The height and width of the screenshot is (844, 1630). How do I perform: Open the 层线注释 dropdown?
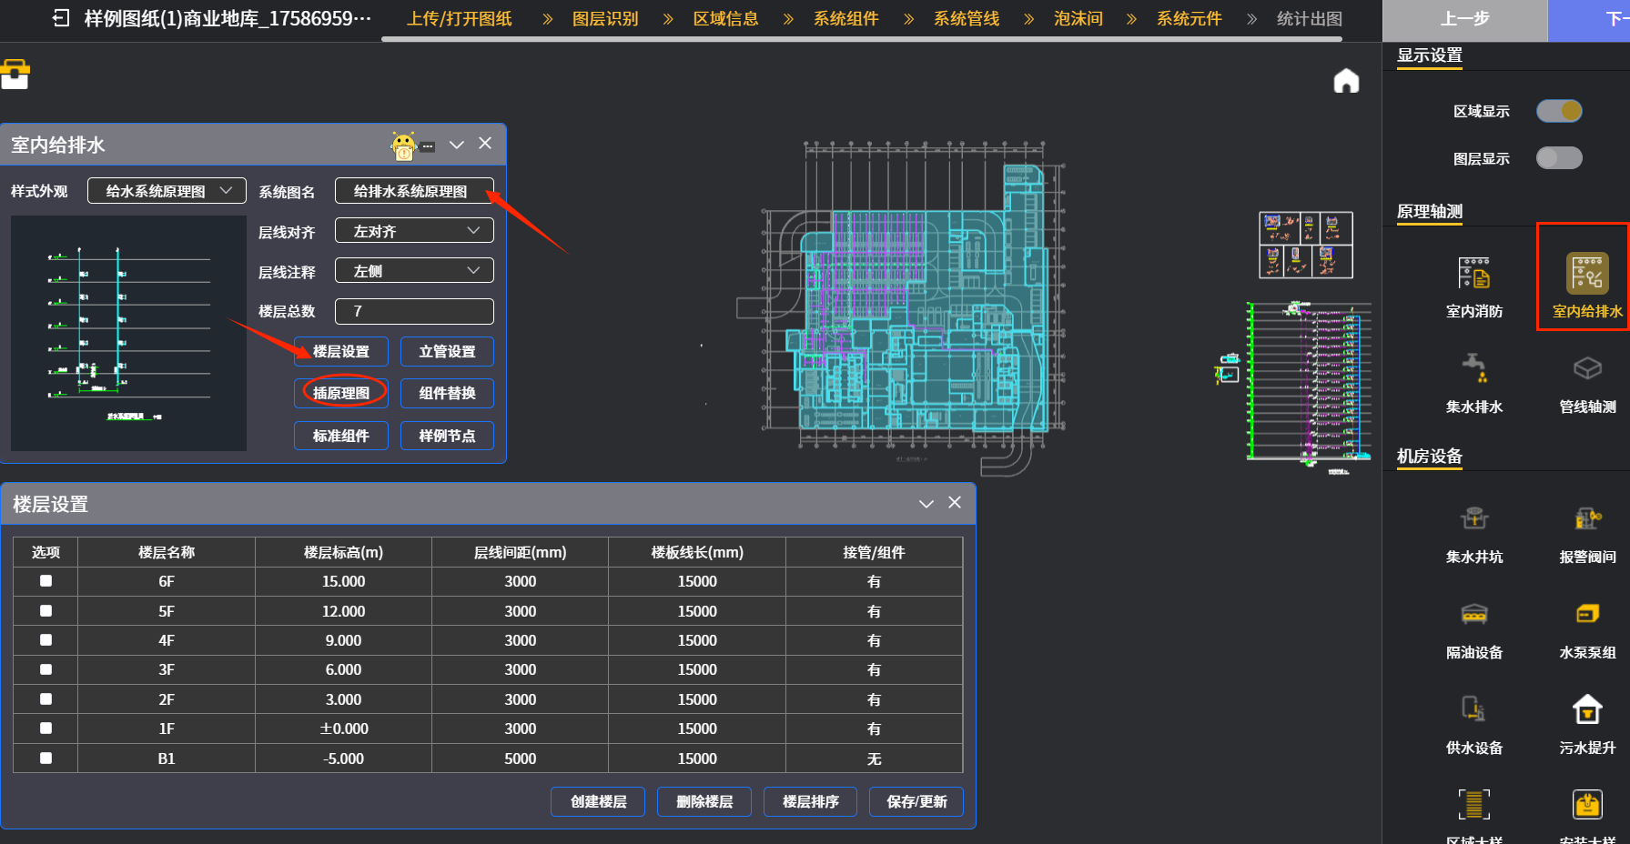pos(414,271)
